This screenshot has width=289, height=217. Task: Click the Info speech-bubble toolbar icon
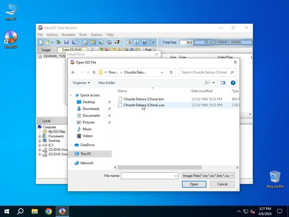click(136, 42)
